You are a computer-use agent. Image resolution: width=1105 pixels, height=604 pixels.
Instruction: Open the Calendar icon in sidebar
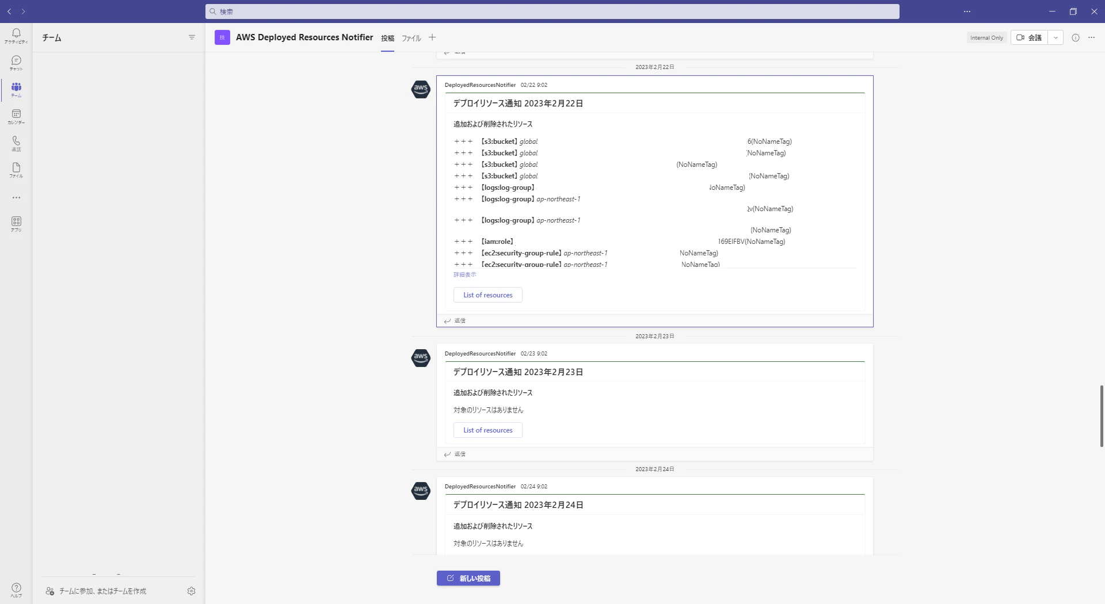16,117
